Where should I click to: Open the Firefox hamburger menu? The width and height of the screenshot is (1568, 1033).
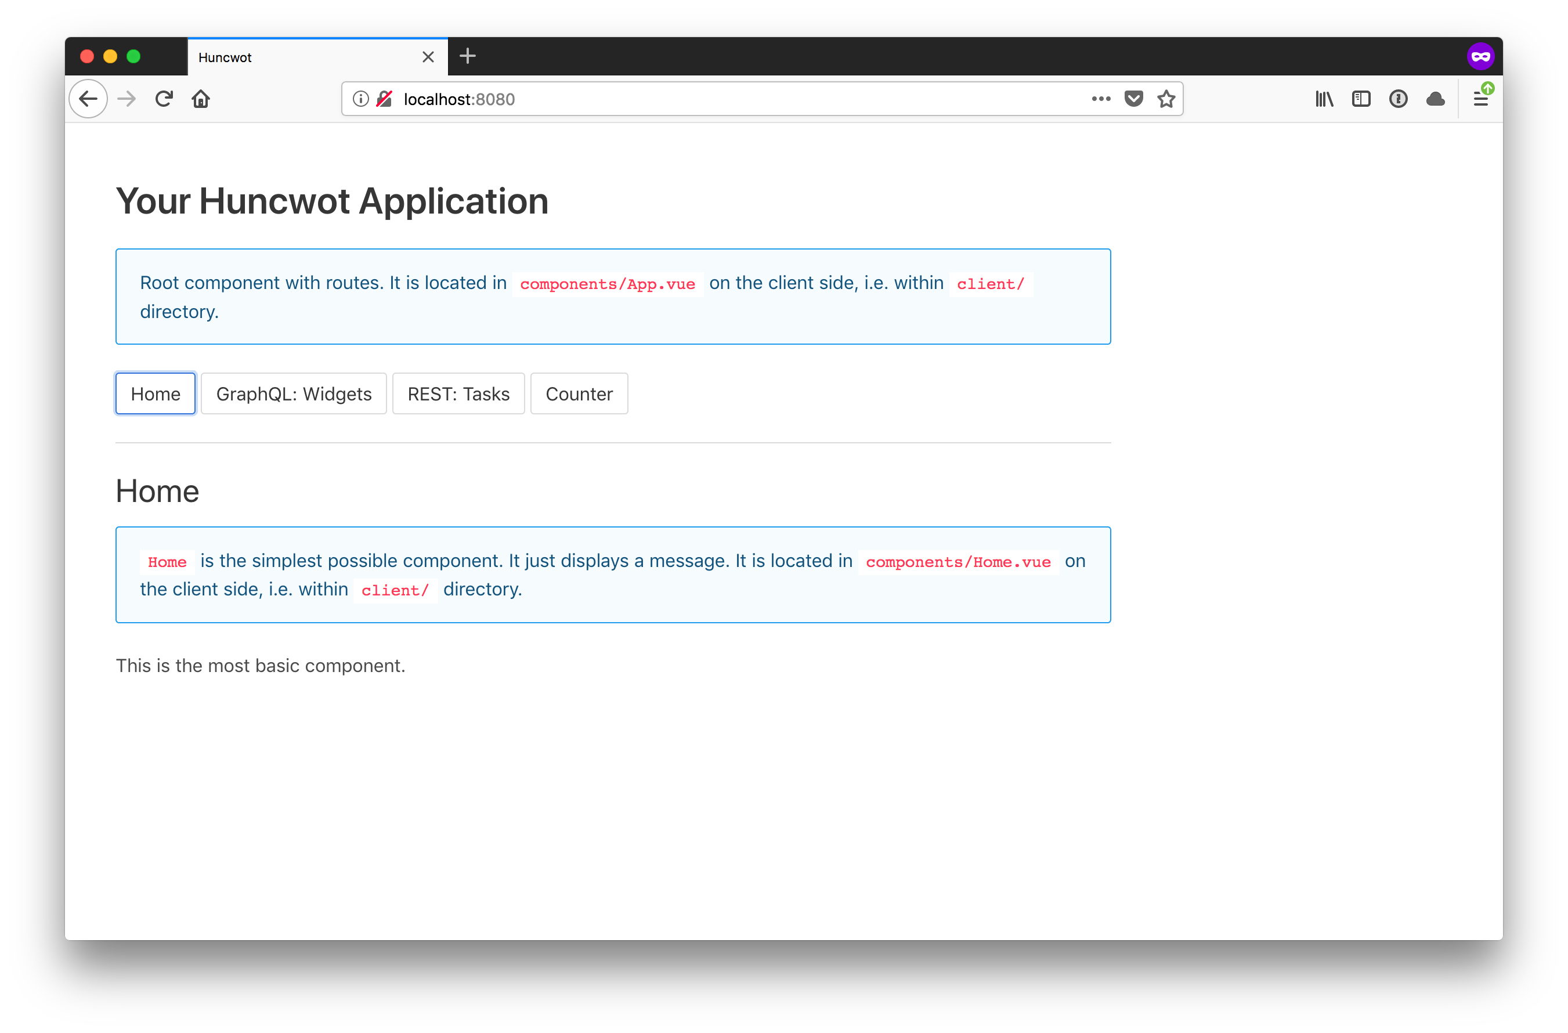(x=1480, y=99)
